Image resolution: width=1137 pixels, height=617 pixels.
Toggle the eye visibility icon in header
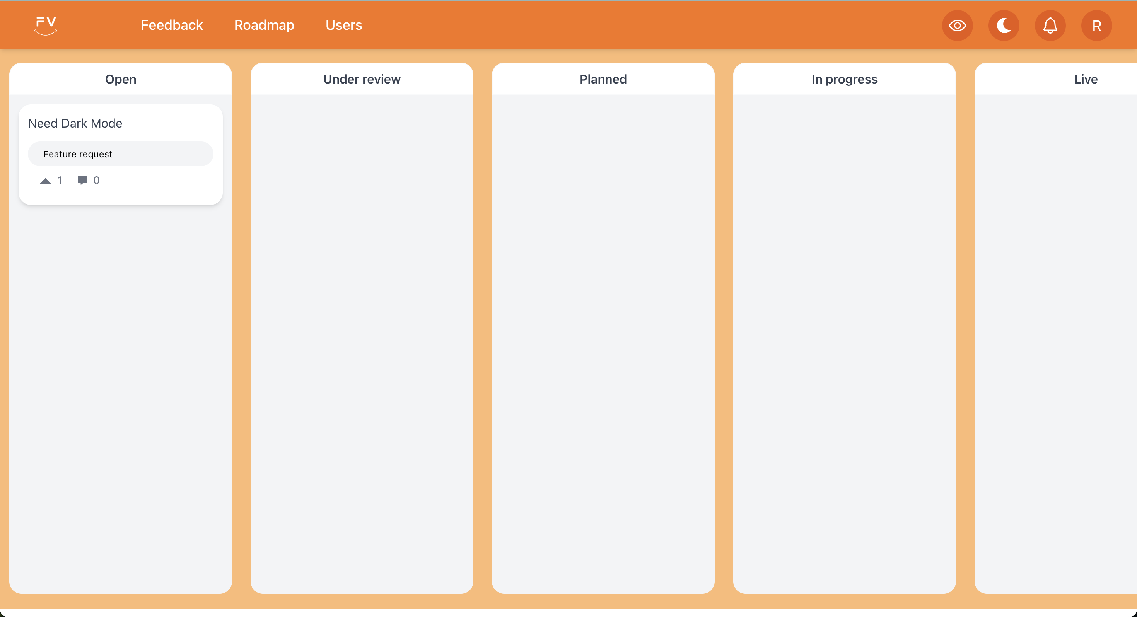[957, 26]
